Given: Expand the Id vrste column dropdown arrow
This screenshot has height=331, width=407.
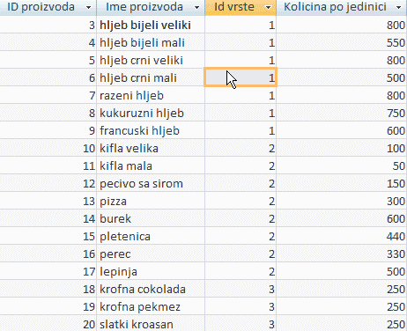Looking at the screenshot, I should pyautogui.click(x=268, y=7).
